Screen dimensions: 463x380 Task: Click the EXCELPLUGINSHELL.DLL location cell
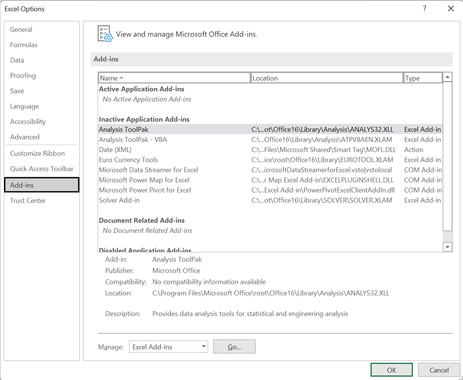click(323, 180)
